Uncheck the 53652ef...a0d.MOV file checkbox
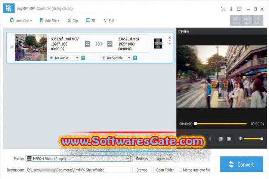Screen dimensions: 269x179 pyautogui.click(x=12, y=47)
